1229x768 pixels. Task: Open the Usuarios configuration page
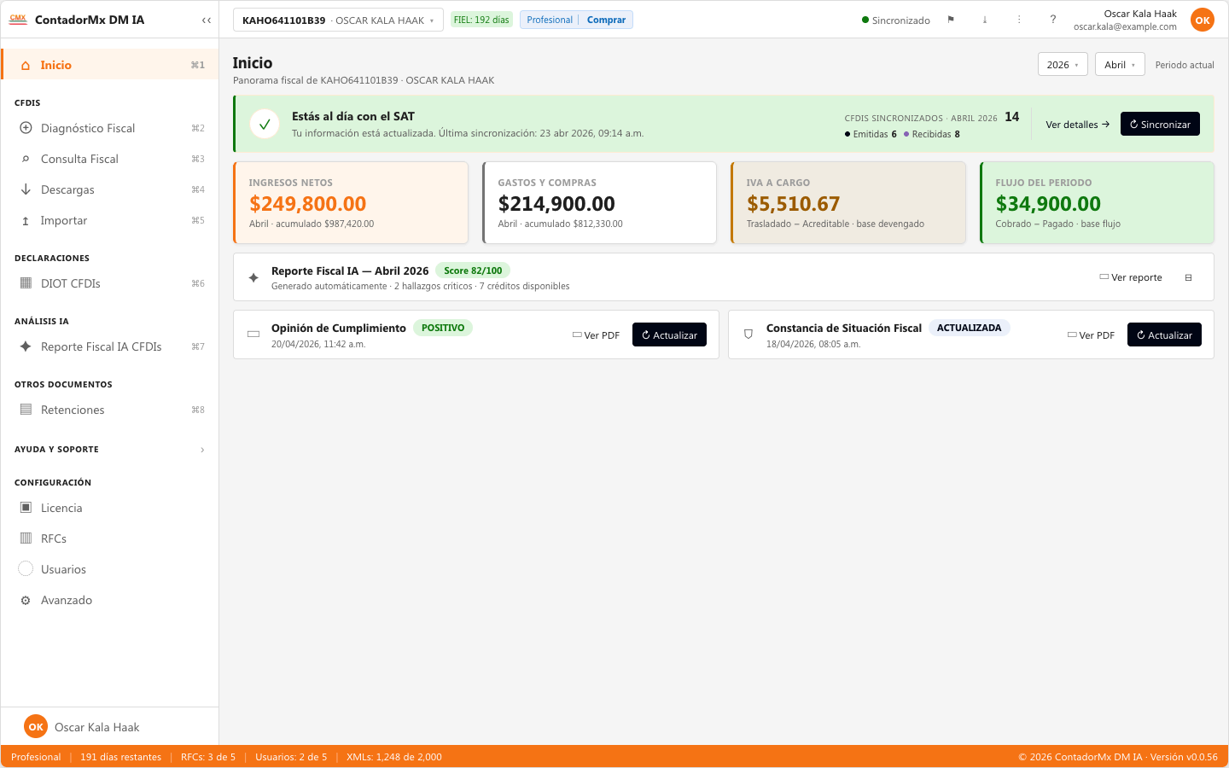coord(110,569)
